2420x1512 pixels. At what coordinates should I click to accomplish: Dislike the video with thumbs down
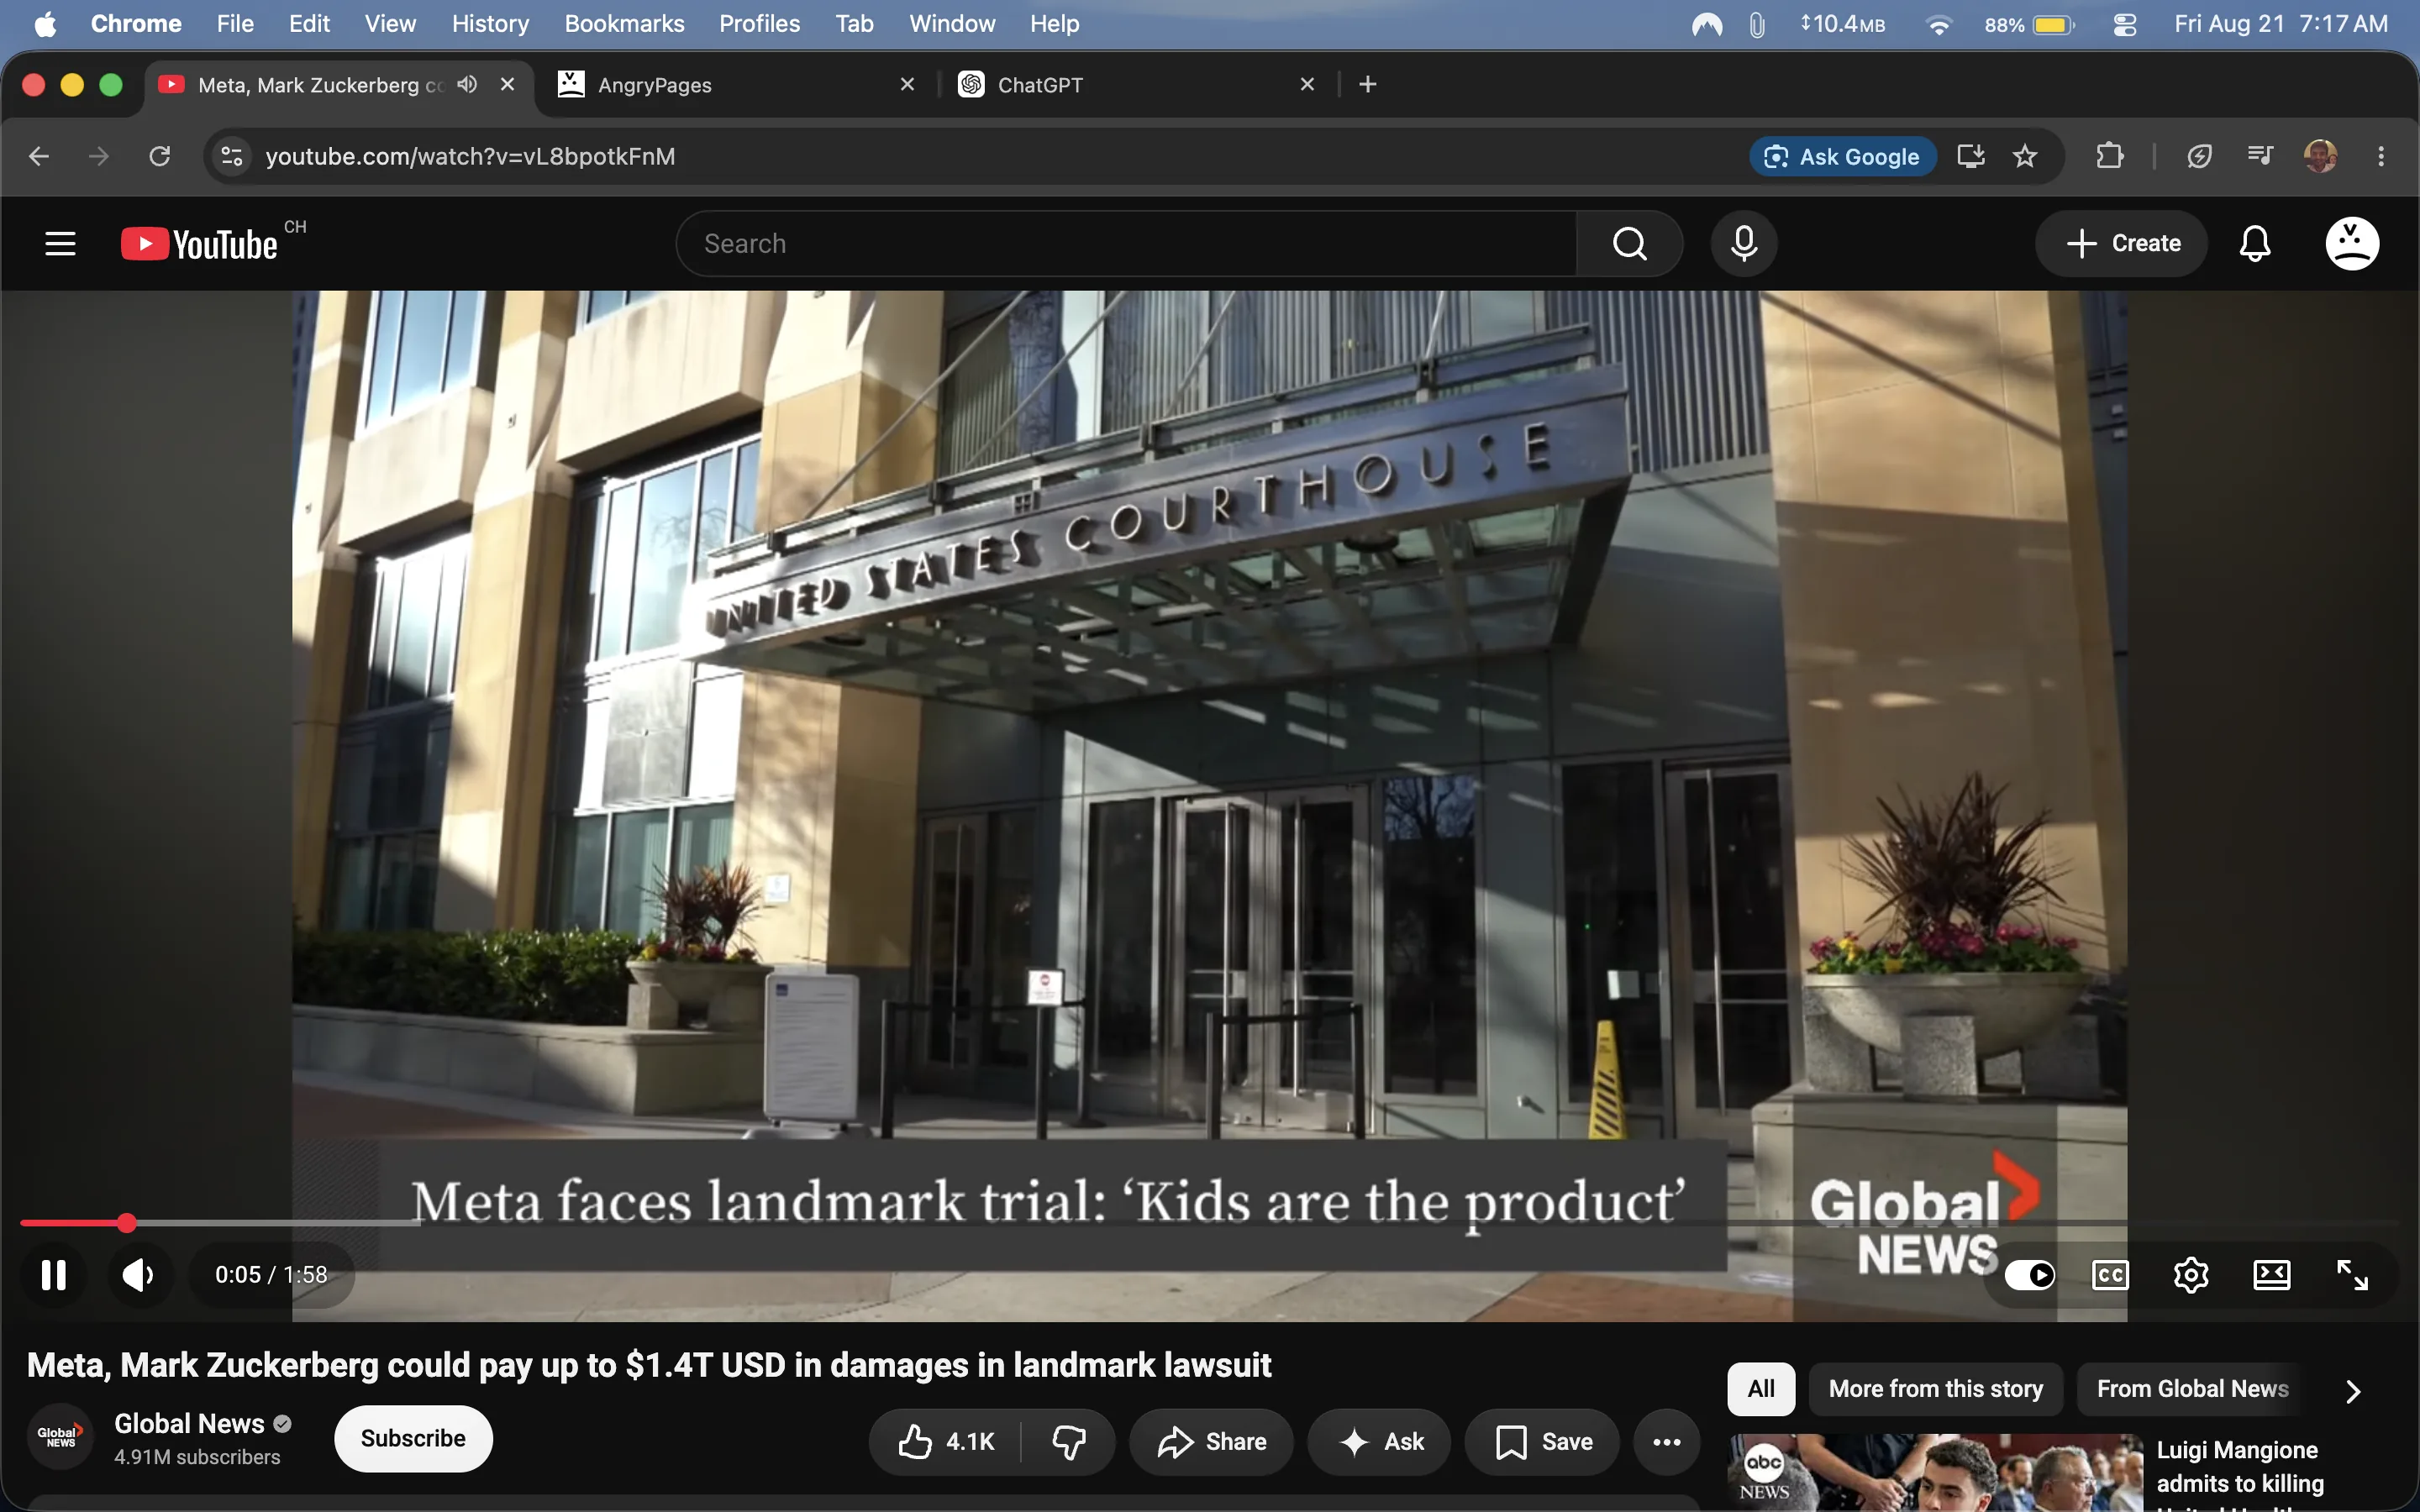(1069, 1441)
